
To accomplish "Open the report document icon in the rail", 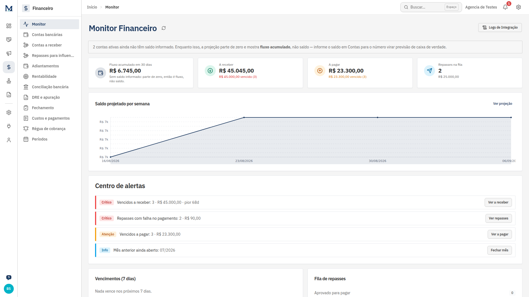I will (9, 95).
